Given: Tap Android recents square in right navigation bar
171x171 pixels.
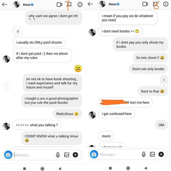Looking at the screenshot, I should 110,168.
